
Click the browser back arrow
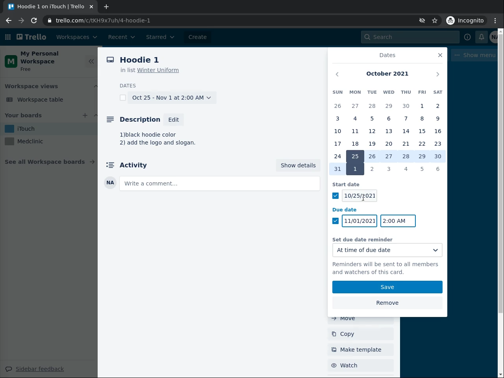tap(9, 20)
